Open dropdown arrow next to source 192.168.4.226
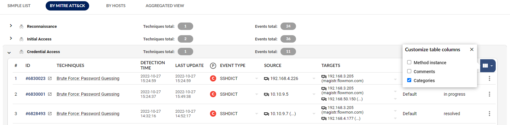This screenshot has height=125, width=510. [x=314, y=78]
